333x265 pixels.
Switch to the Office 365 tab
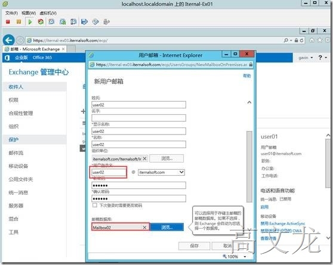42,57
